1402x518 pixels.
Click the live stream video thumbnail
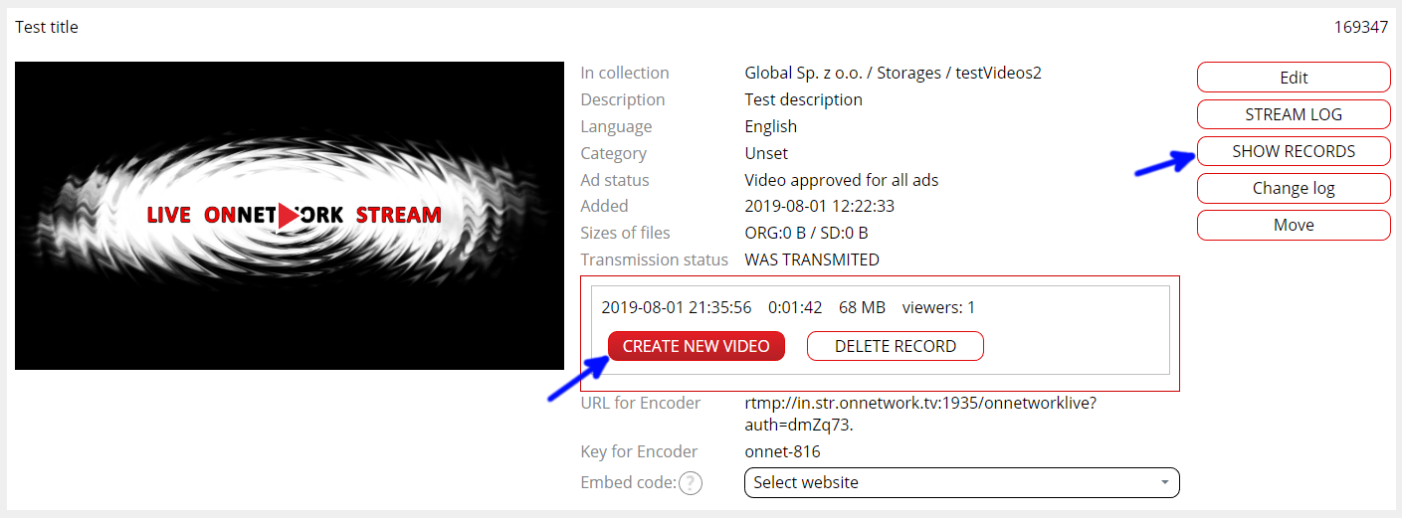(290, 216)
